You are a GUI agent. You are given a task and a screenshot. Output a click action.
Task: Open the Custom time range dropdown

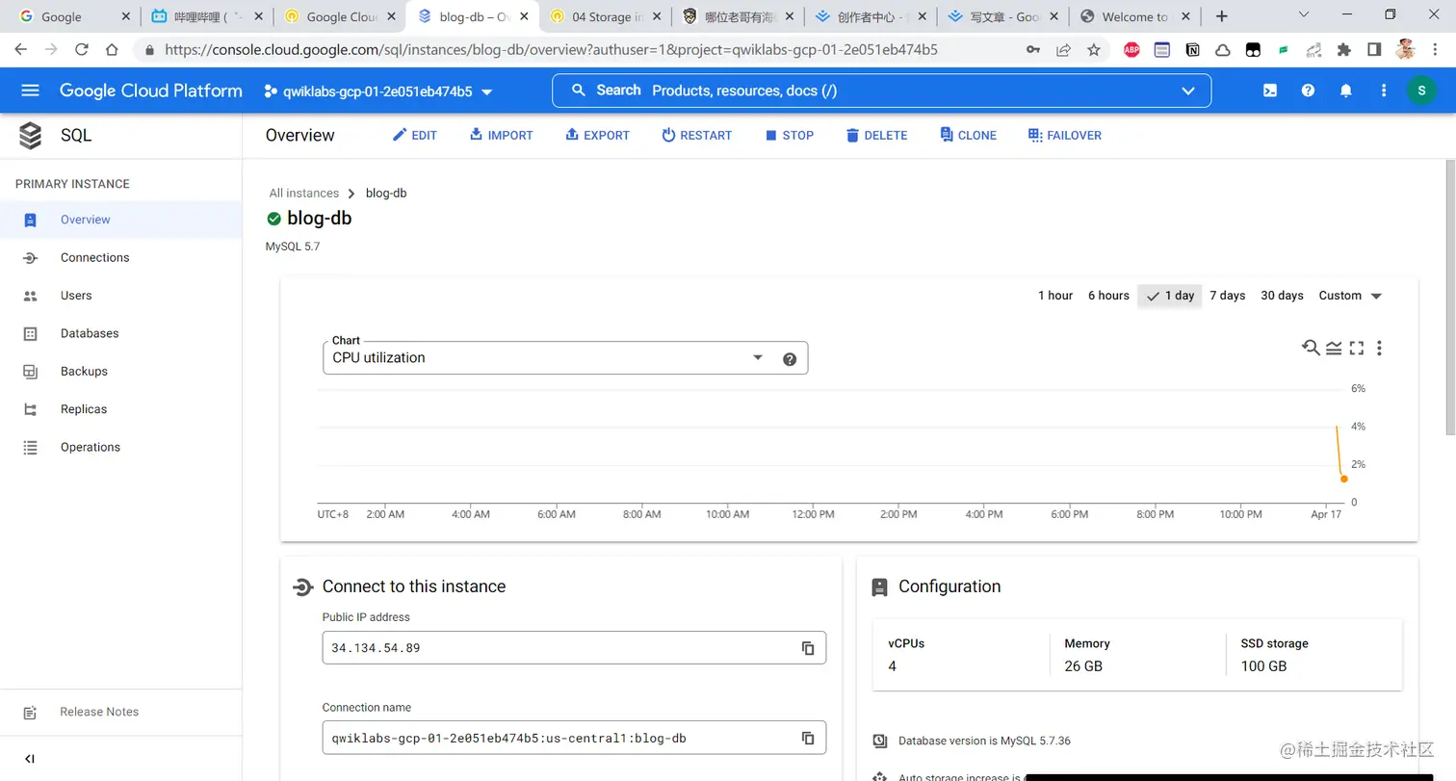click(x=1351, y=296)
